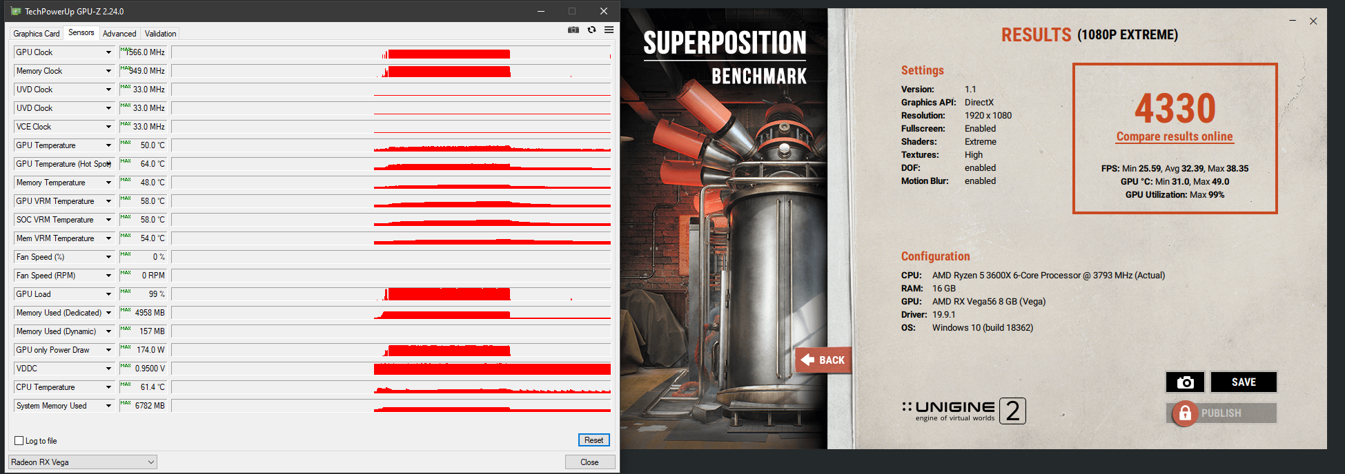1345x474 pixels.
Task: Open the Memory Clock sensor dropdown
Action: 108,71
